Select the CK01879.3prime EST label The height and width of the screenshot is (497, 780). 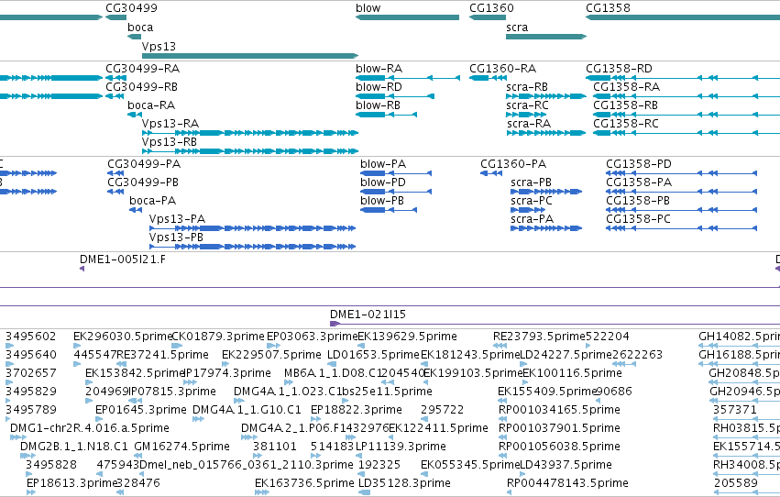[218, 337]
